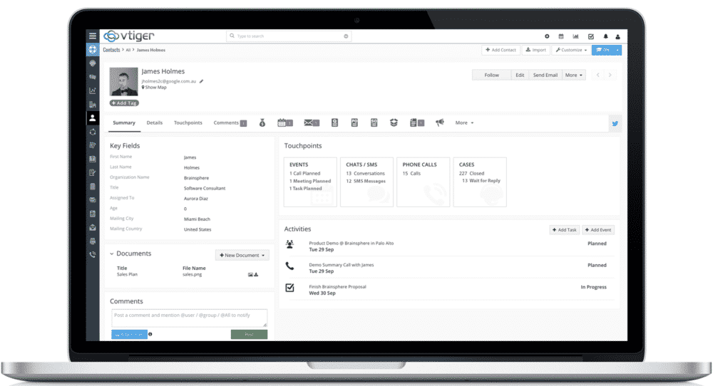Open the campaigns megaphone tab icon
713x386 pixels.
(440, 122)
